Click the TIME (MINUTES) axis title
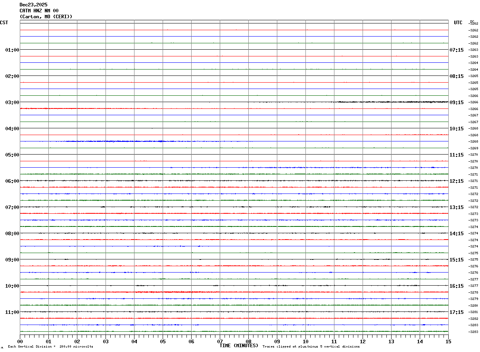 [x=239, y=346]
